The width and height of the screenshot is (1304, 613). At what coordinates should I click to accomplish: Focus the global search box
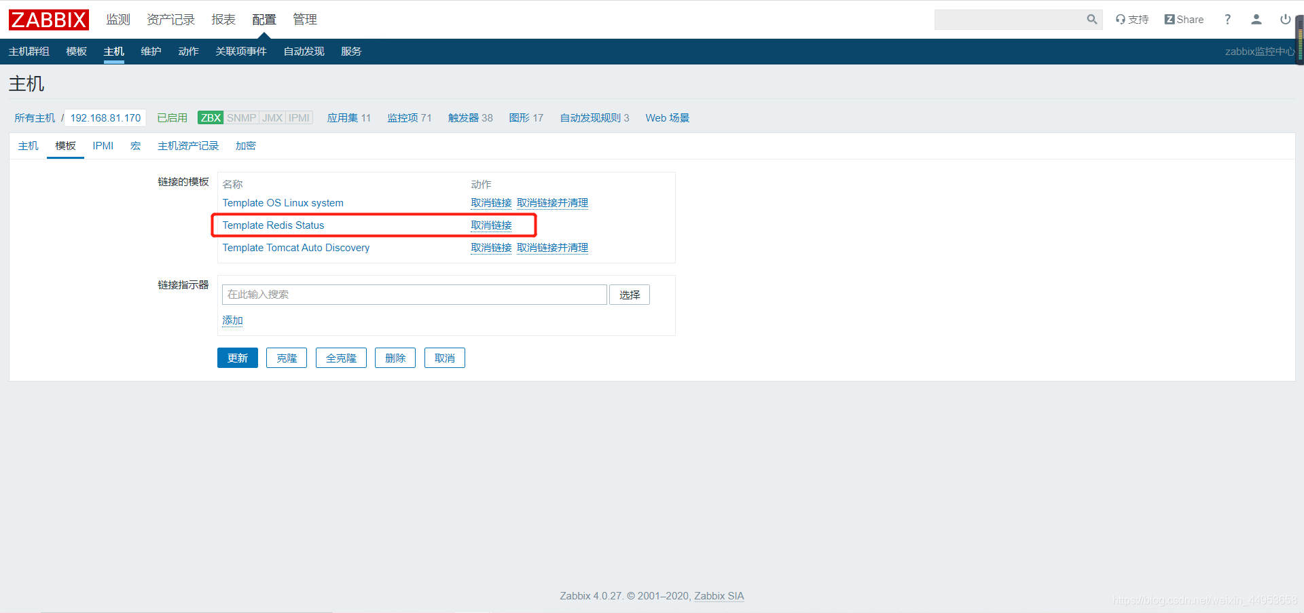(1009, 20)
